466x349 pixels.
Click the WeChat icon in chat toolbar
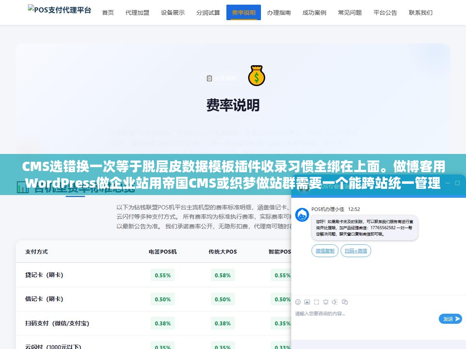tap(344, 302)
